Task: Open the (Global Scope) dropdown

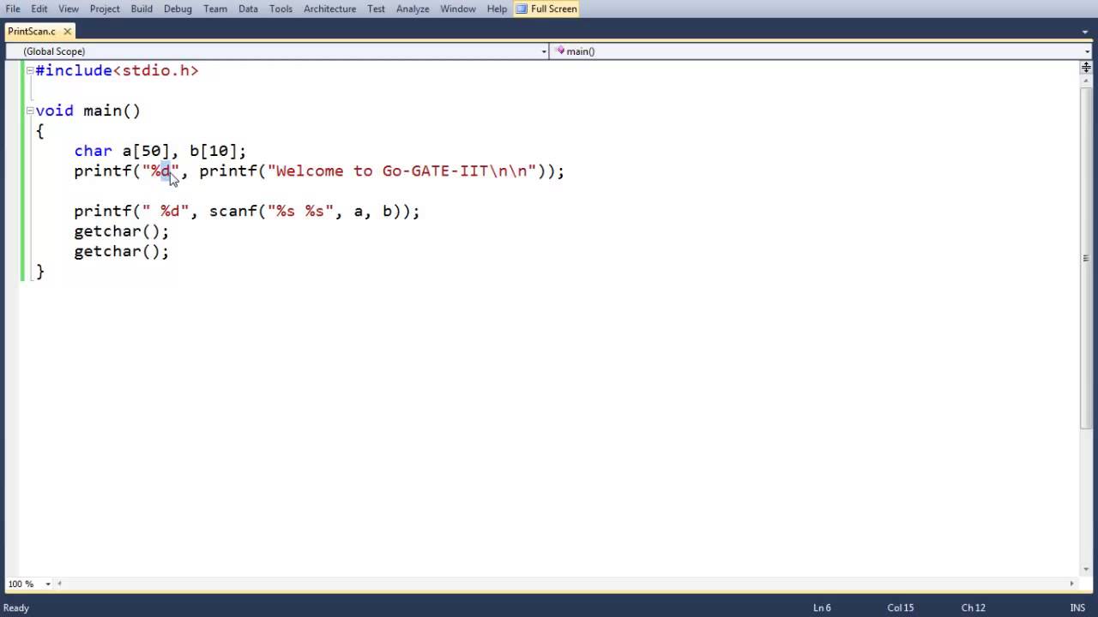Action: point(277,51)
